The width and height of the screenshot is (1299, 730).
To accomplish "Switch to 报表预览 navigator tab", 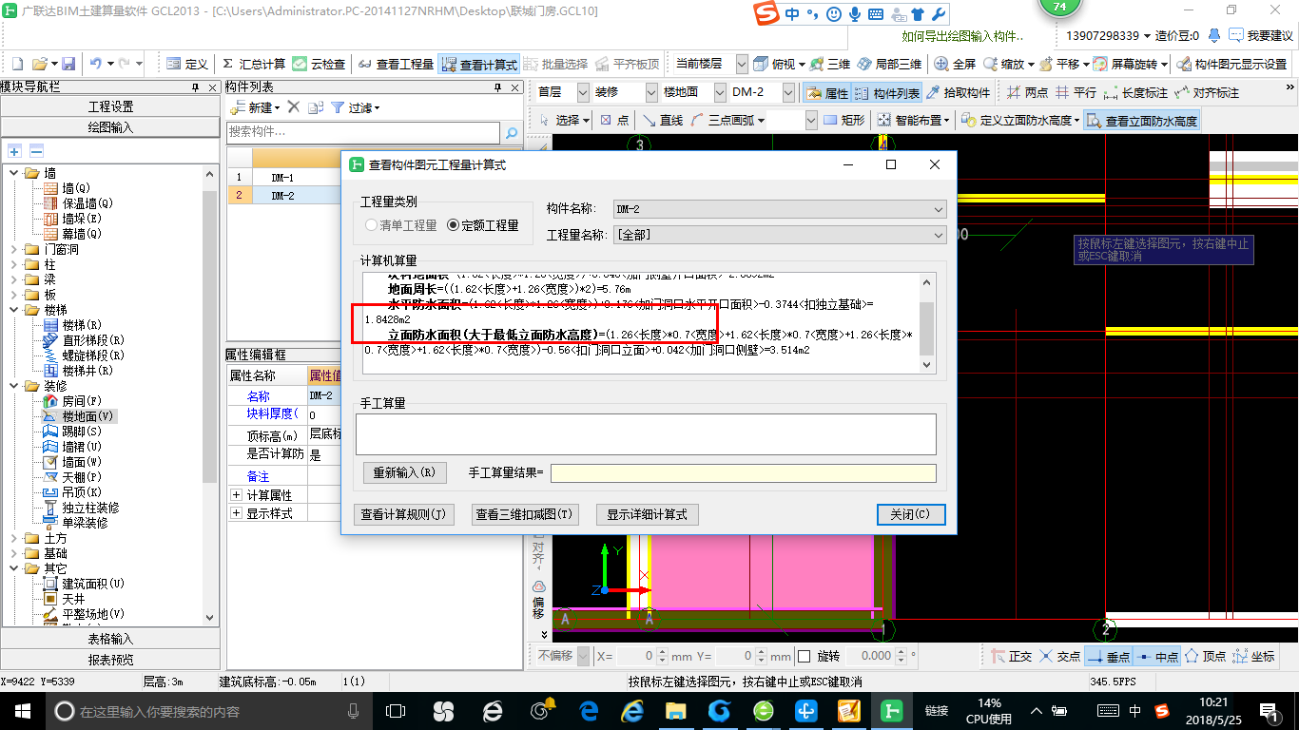I will click(110, 659).
